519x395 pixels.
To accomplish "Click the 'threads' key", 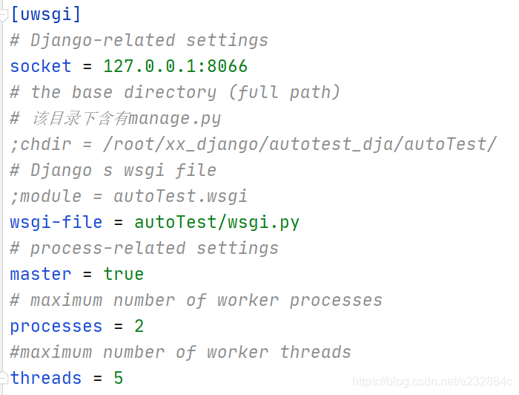I will coord(46,378).
